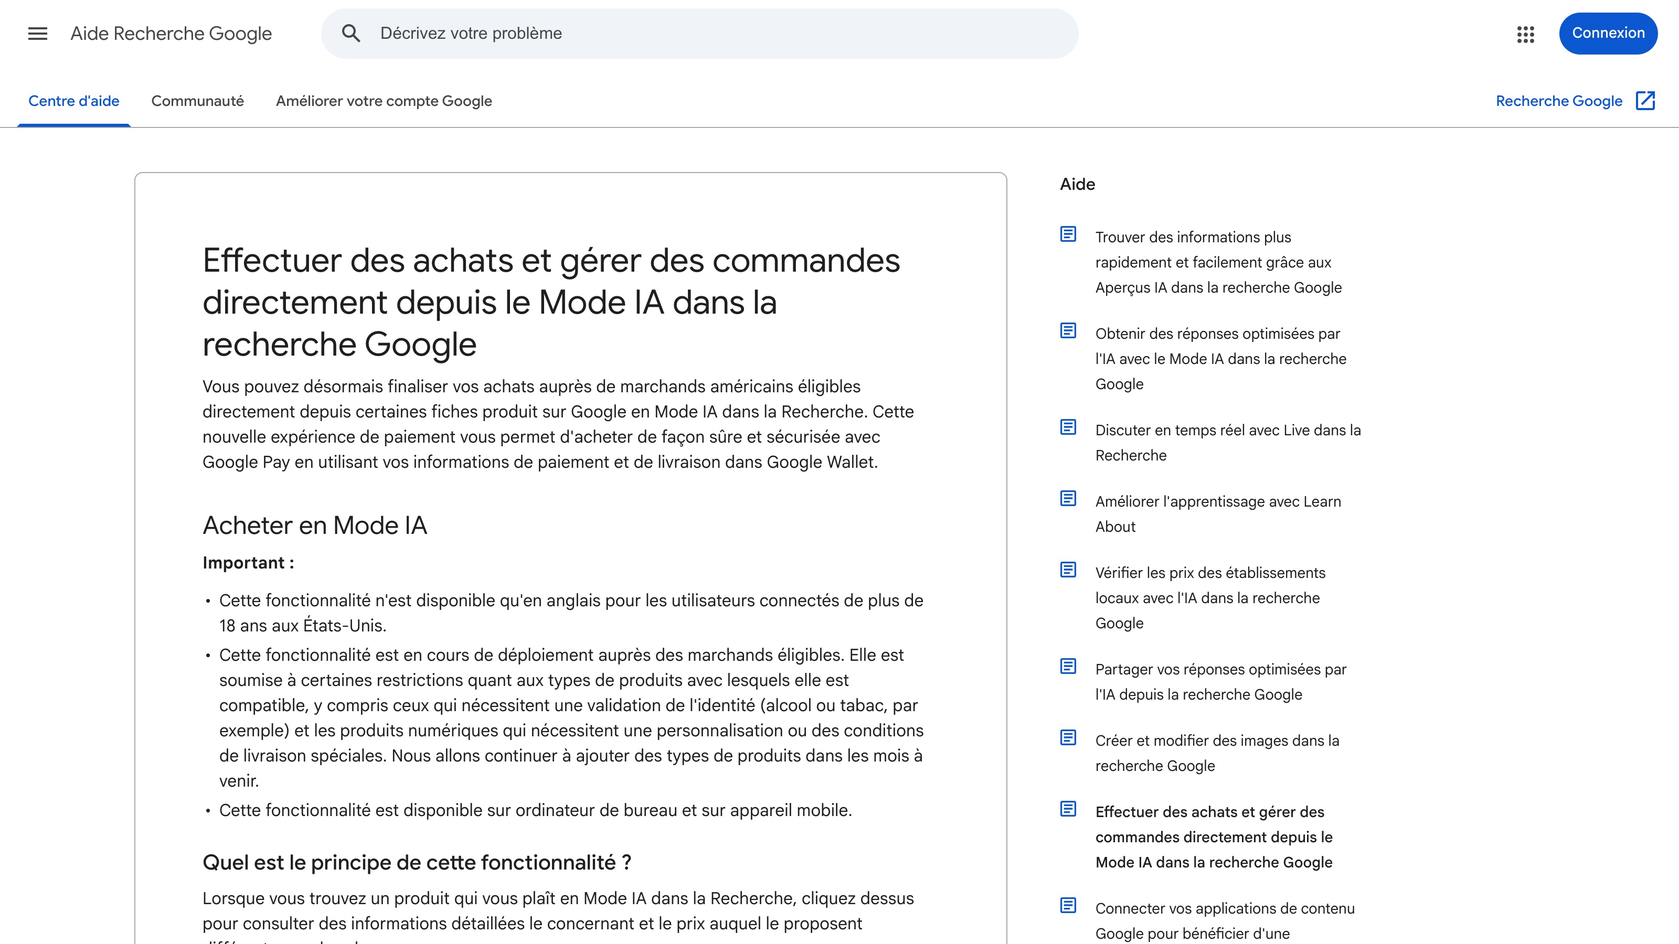Click the Acheter en Mode IA heading
Image resolution: width=1679 pixels, height=944 pixels.
click(315, 525)
